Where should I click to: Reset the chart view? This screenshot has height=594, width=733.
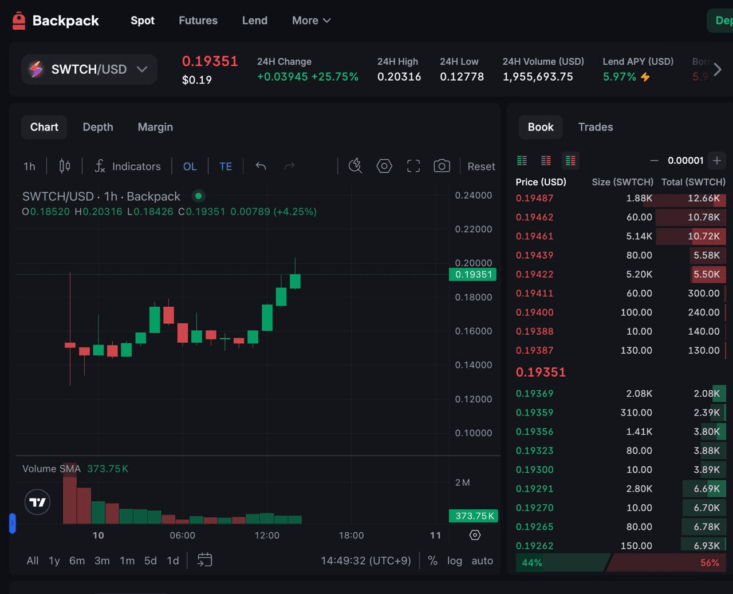[481, 167]
